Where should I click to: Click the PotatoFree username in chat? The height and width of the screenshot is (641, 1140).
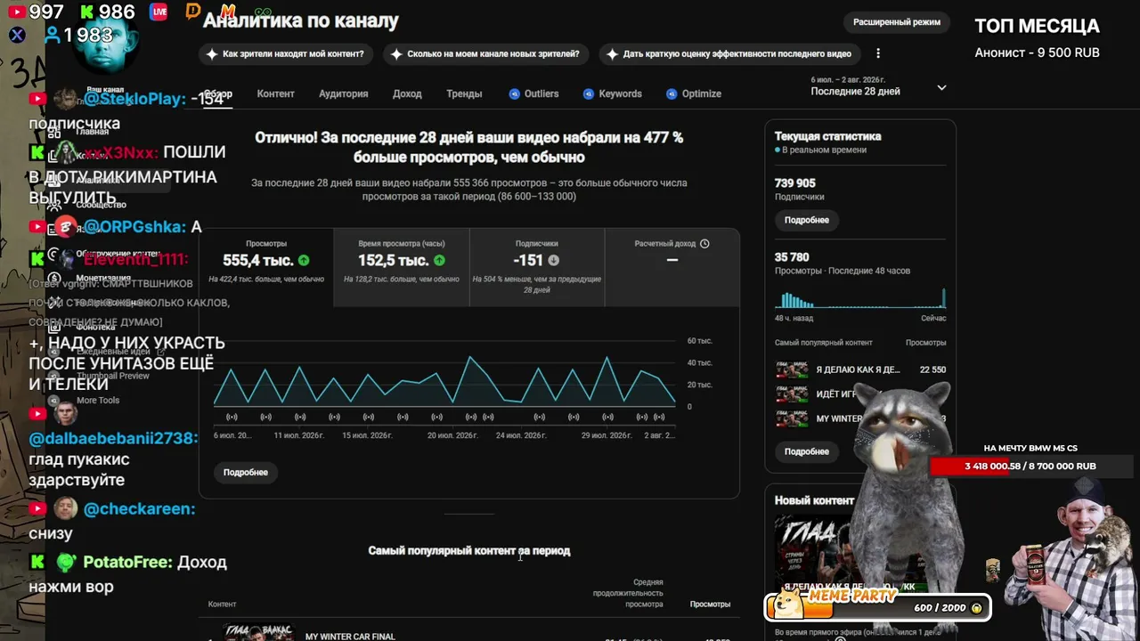[128, 563]
